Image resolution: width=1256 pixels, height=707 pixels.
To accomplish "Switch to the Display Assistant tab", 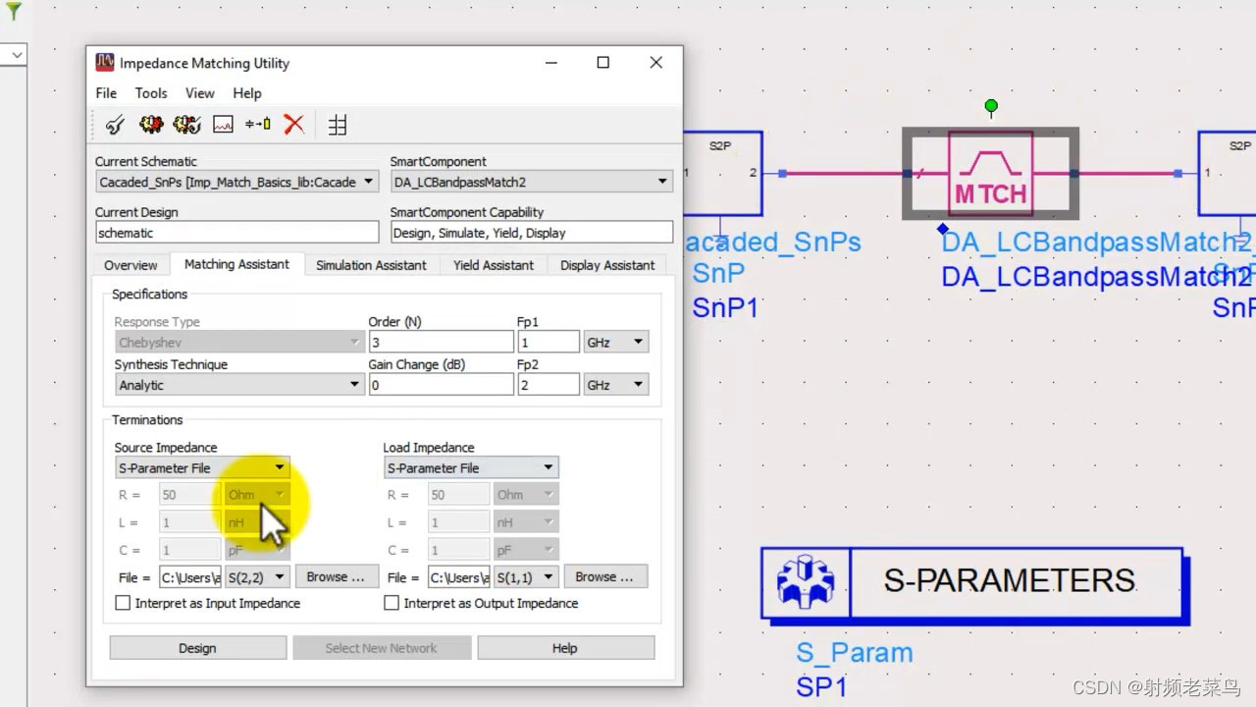I will coord(607,265).
